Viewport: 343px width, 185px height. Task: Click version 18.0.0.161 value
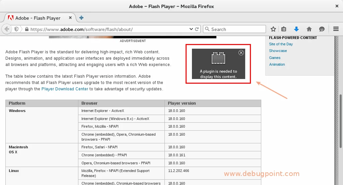pos(177,155)
